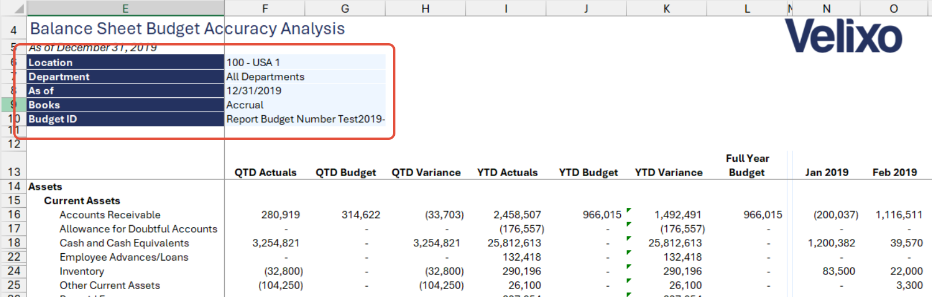Select row 25 header
The image size is (932, 297).
pos(13,285)
